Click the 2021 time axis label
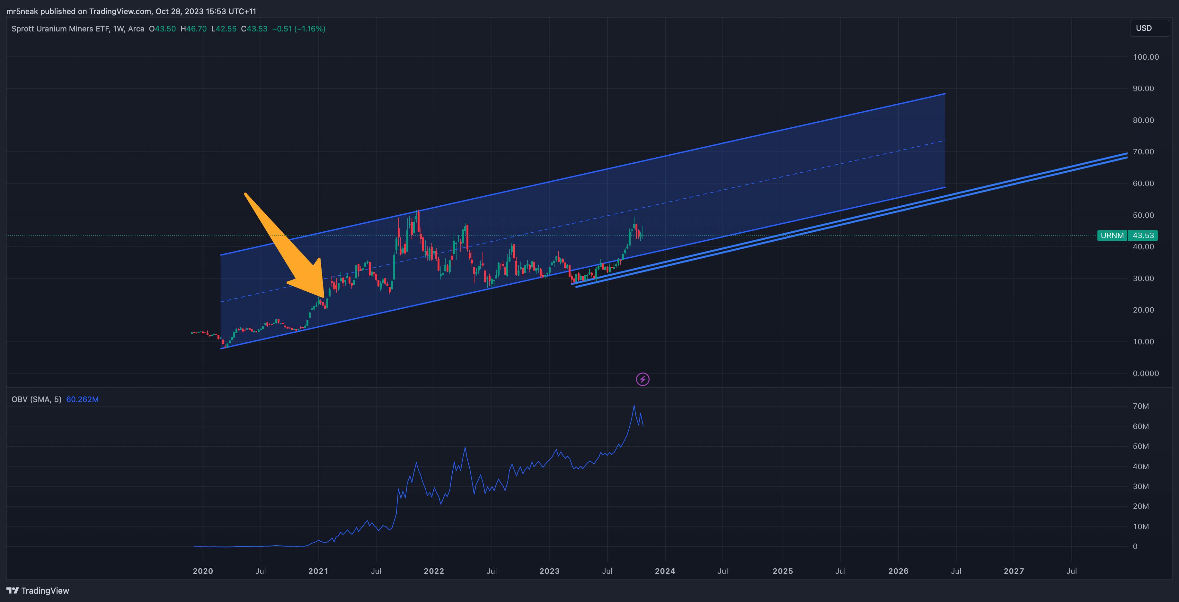 tap(318, 571)
